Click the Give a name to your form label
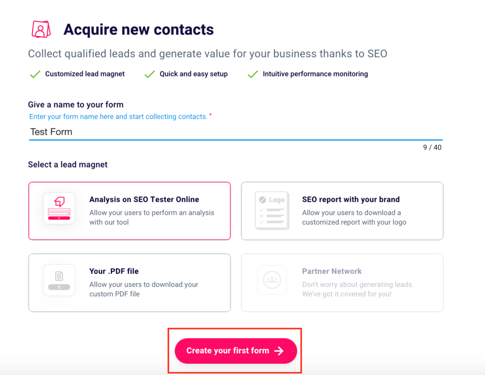 (76, 105)
